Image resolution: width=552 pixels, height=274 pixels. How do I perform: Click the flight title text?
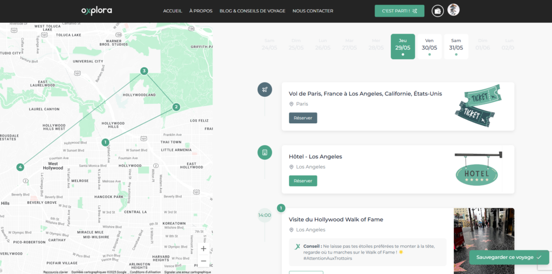pos(365,94)
